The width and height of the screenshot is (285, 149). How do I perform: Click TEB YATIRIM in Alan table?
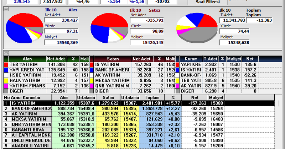(x=24, y=65)
